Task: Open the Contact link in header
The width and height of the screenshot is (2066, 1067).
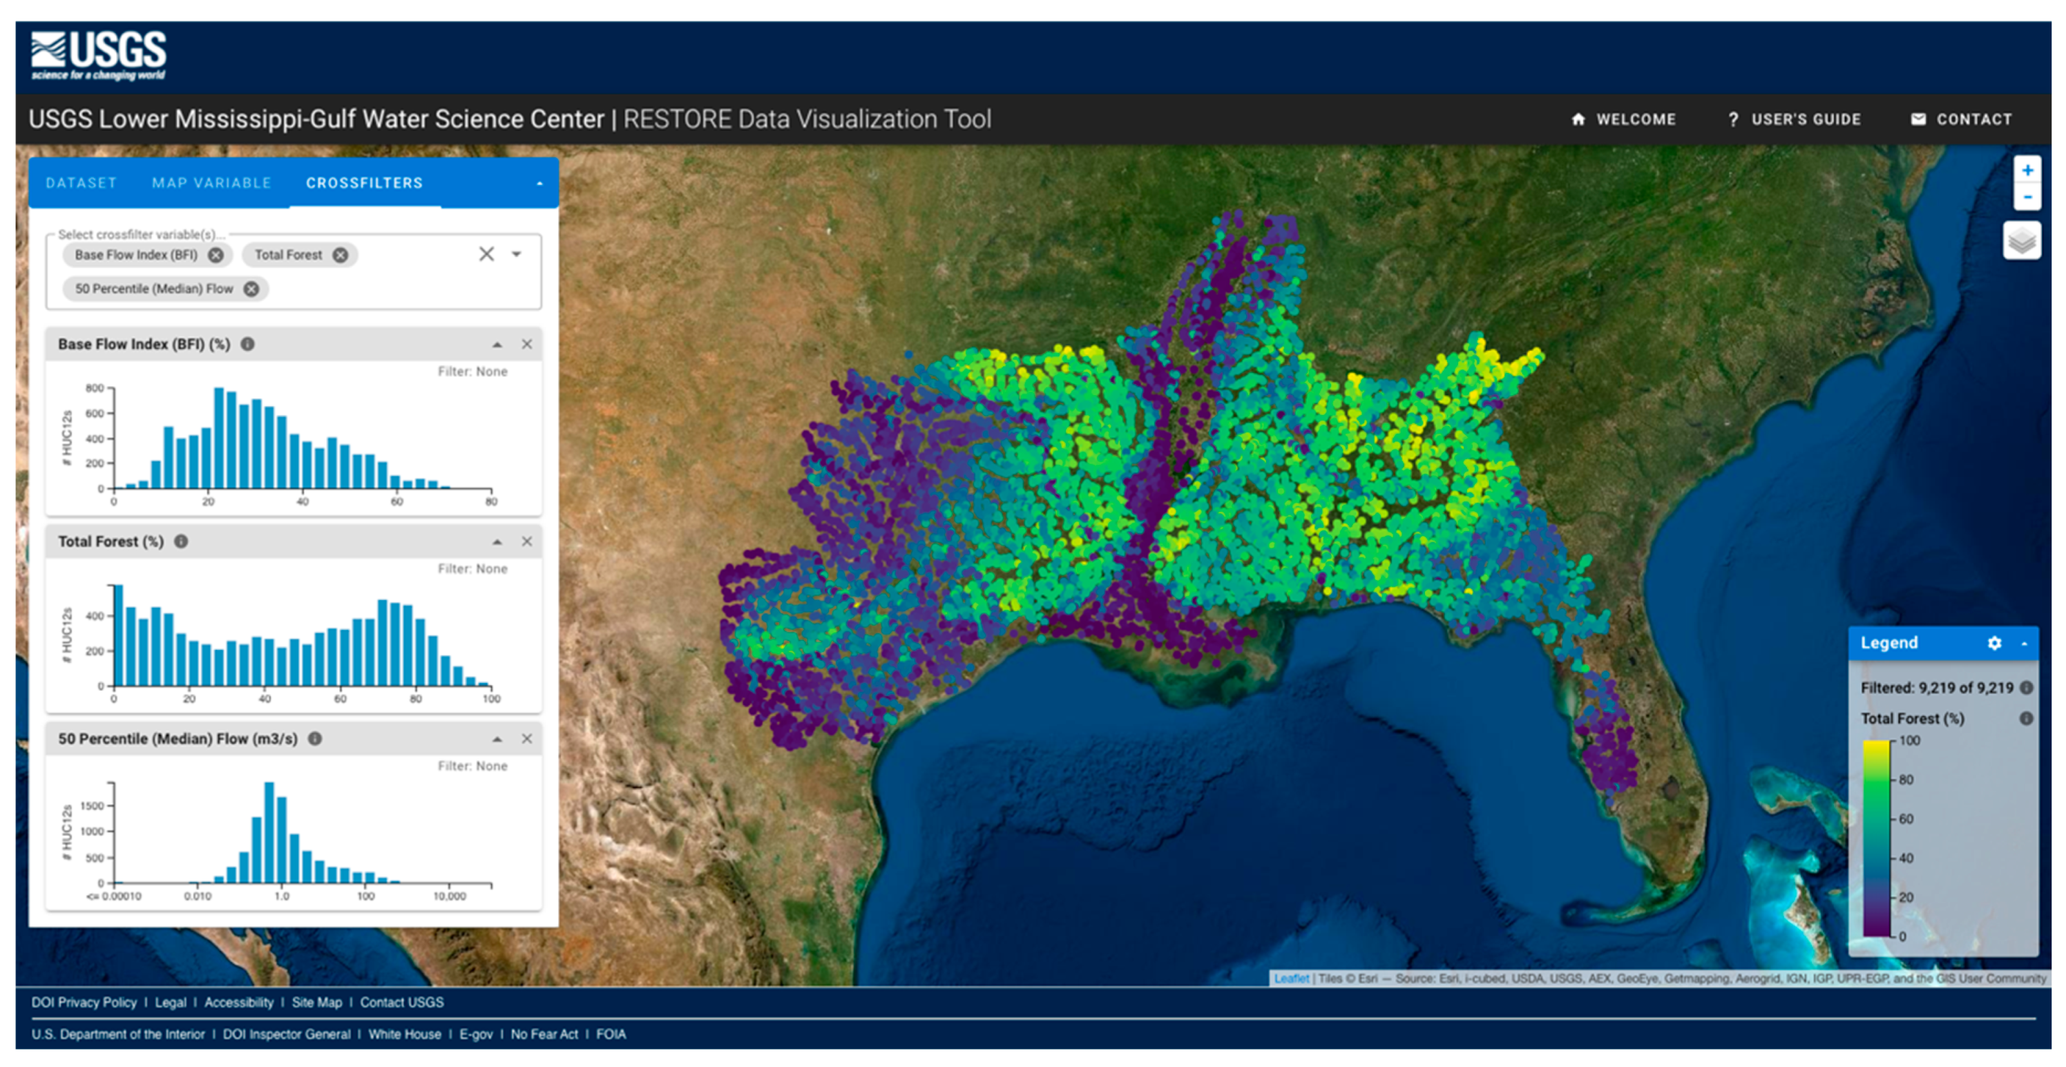Action: click(x=1962, y=119)
